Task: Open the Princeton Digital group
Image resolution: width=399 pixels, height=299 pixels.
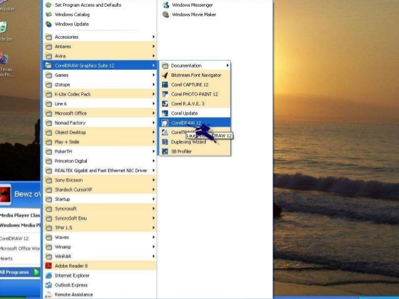Action: [100, 161]
